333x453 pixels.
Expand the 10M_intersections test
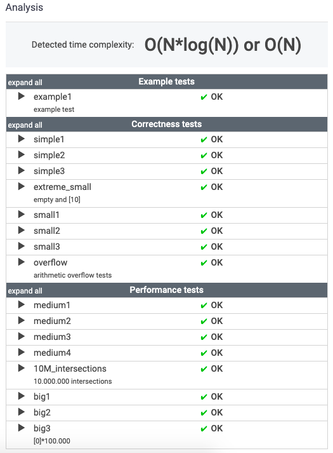click(22, 368)
